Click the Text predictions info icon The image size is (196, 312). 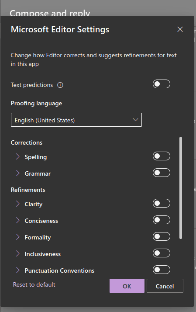pyautogui.click(x=60, y=85)
